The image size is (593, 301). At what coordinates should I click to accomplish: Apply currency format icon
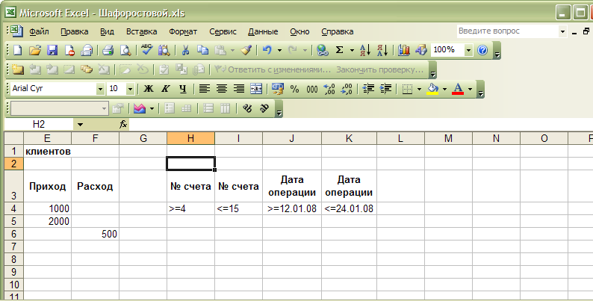pyautogui.click(x=278, y=89)
